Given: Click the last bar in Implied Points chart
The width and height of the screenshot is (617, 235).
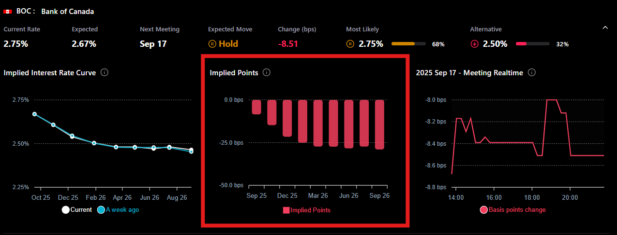Looking at the screenshot, I should tap(379, 124).
